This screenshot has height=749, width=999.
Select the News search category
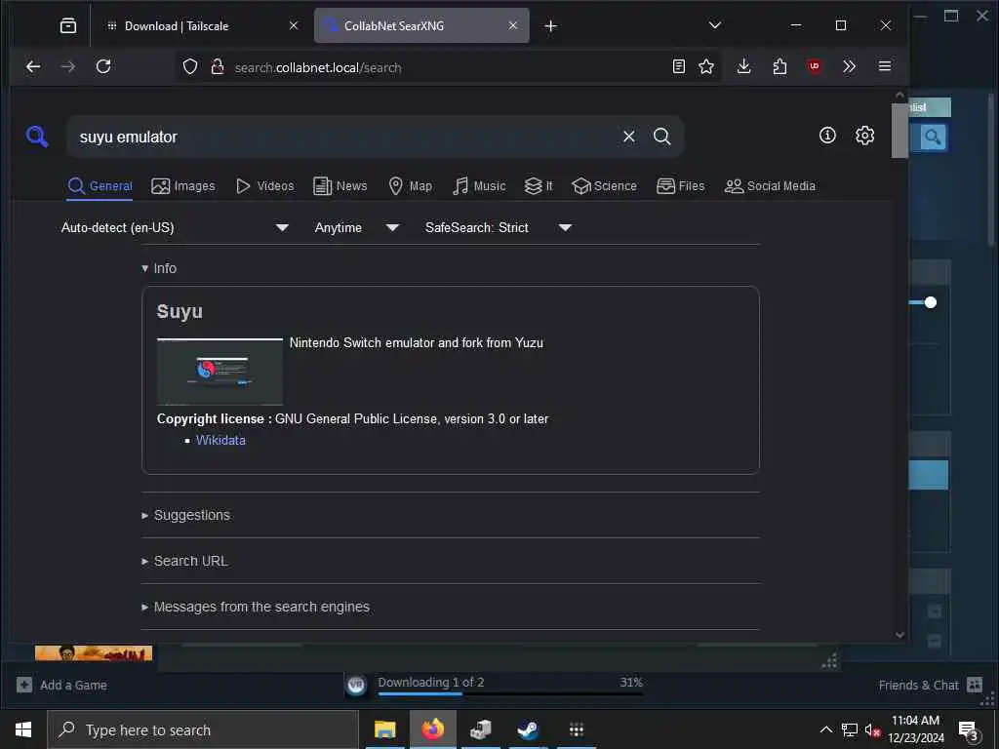[x=340, y=186]
